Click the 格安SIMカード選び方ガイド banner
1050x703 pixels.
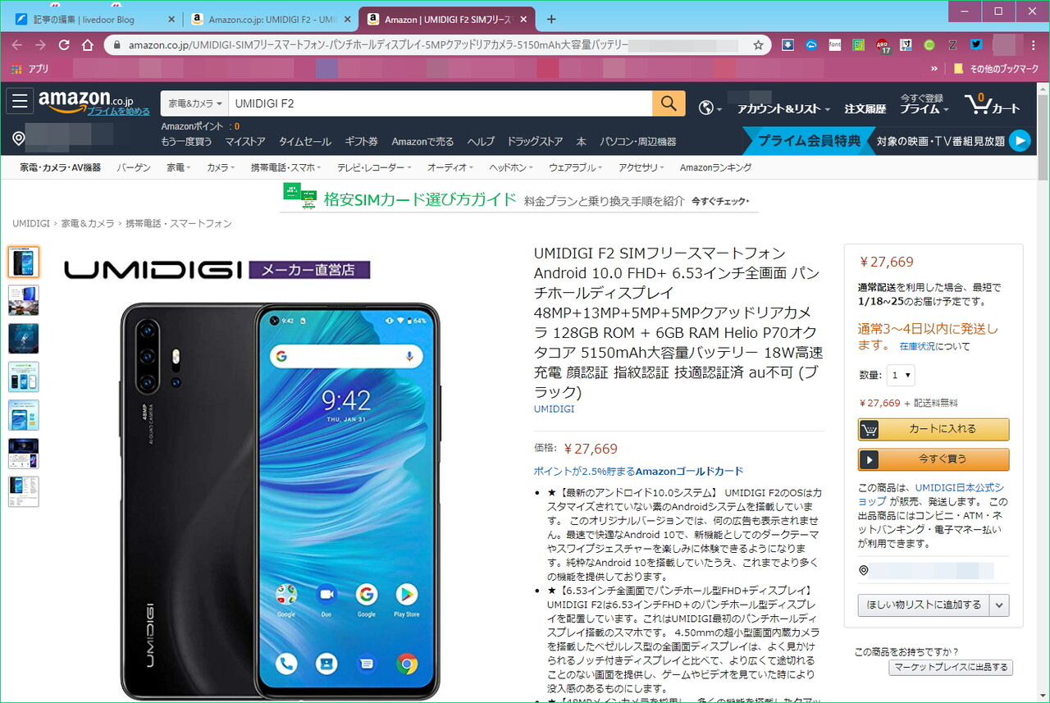click(518, 198)
